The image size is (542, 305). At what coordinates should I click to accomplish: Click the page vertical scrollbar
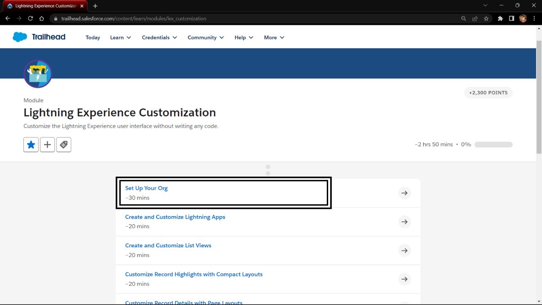[539, 97]
